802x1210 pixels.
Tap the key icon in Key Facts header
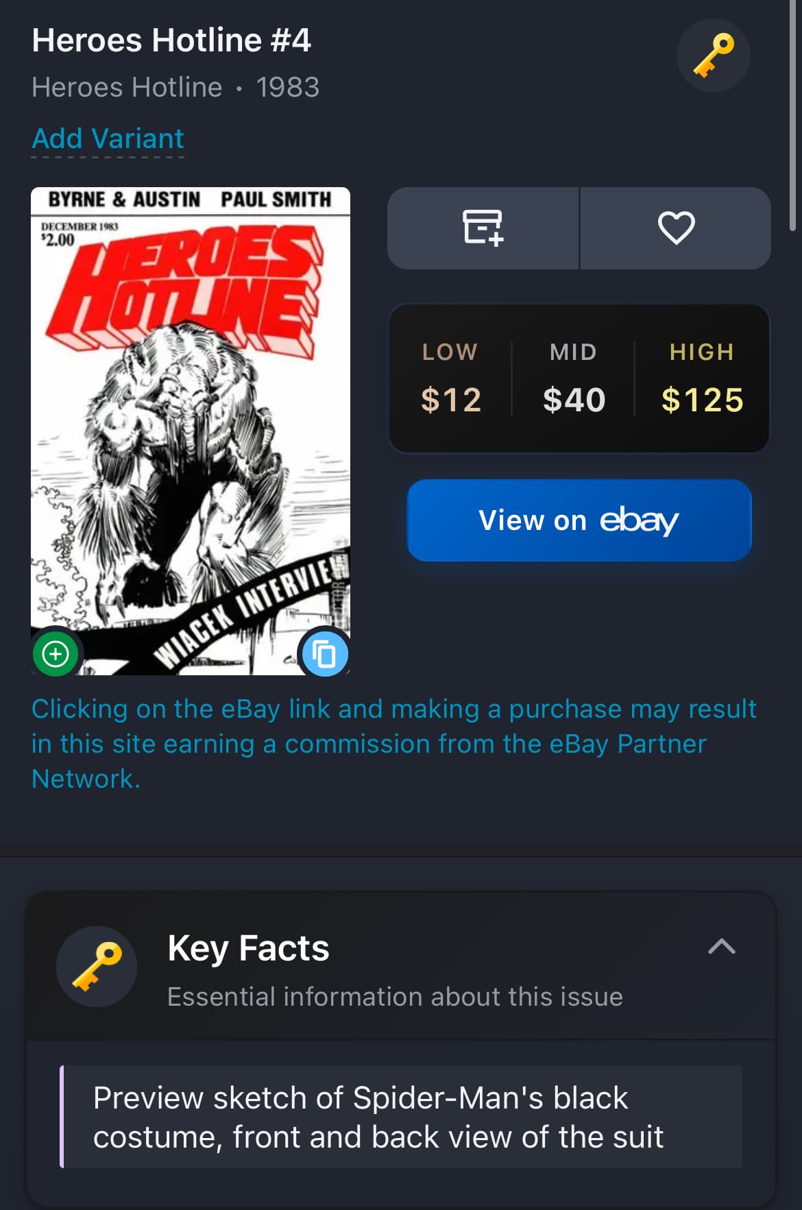(97, 967)
